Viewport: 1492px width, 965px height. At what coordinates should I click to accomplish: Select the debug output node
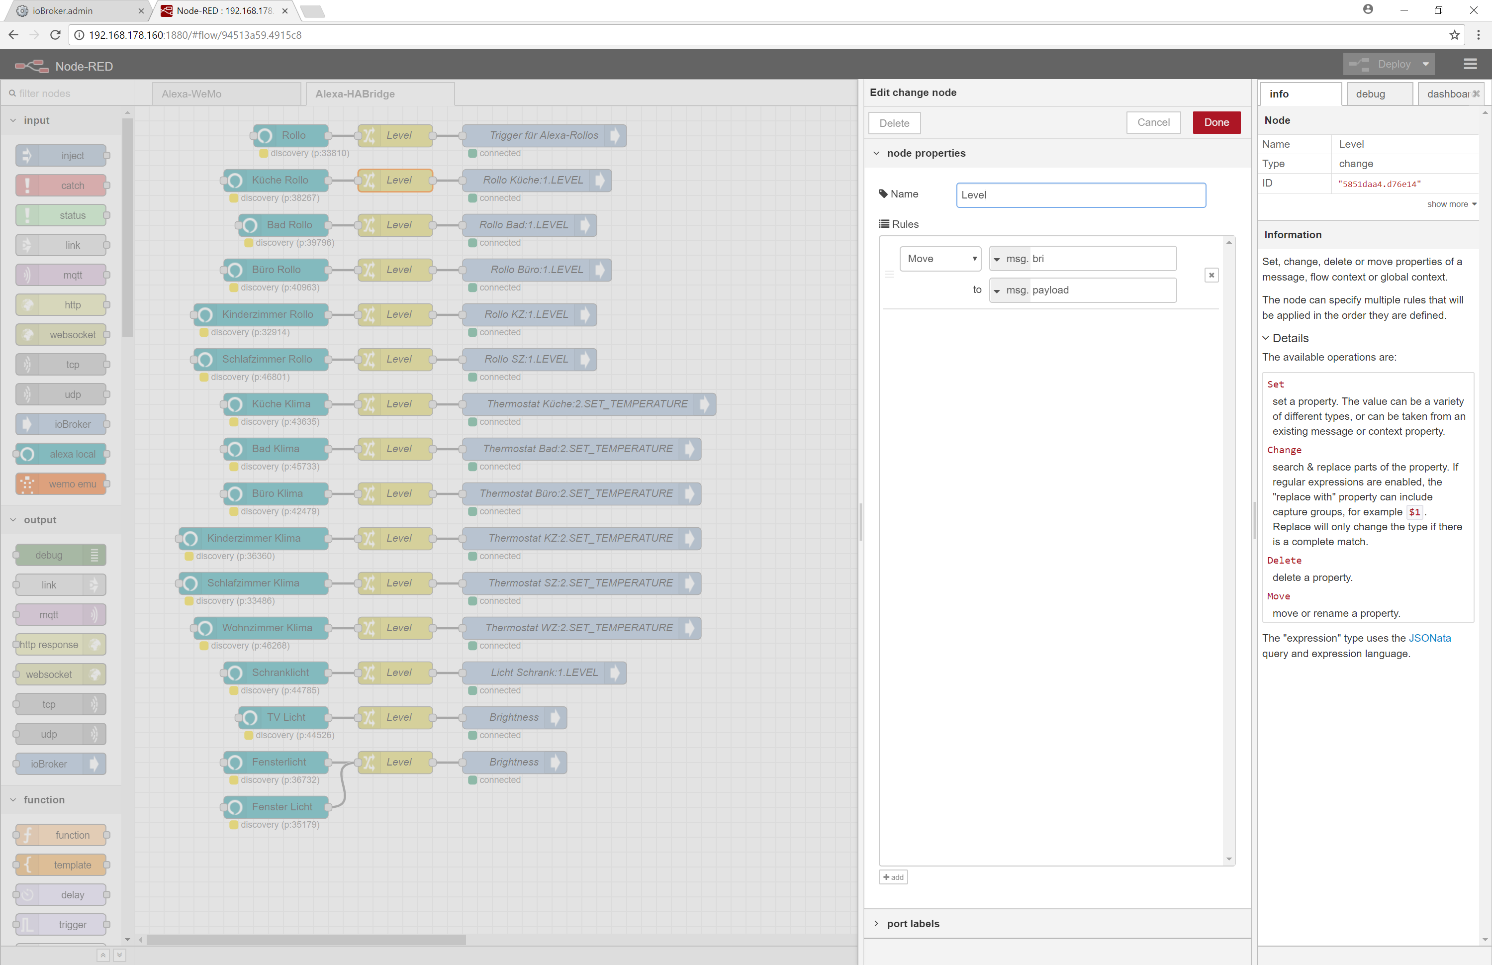[x=61, y=555]
